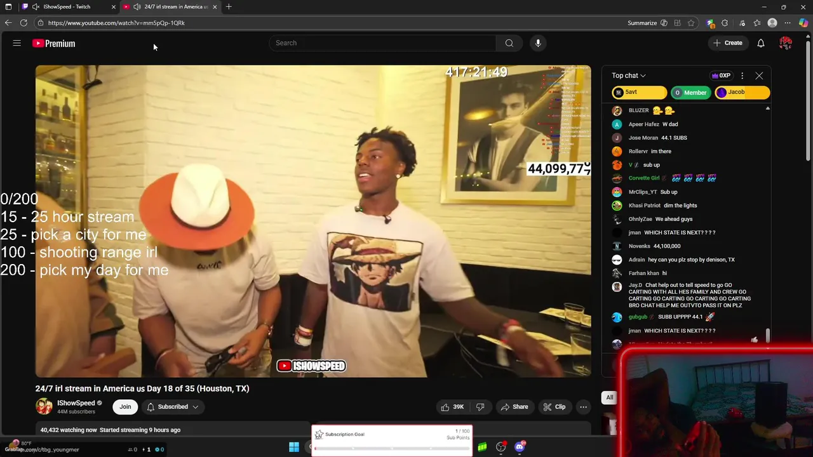Create a Clip of the stream
The image size is (813, 457).
pos(554,407)
